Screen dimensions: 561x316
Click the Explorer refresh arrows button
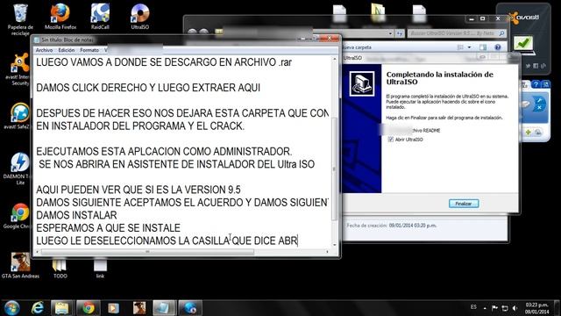400,33
